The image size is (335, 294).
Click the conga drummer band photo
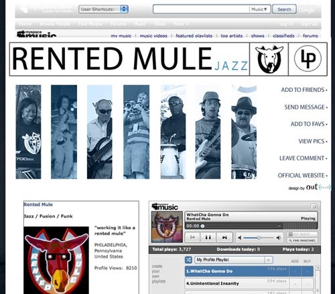[173, 132]
